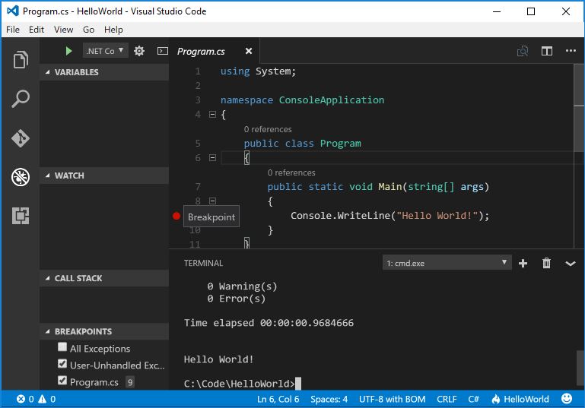Minimize the Visual Studio Code window
The height and width of the screenshot is (408, 585).
click(x=497, y=11)
